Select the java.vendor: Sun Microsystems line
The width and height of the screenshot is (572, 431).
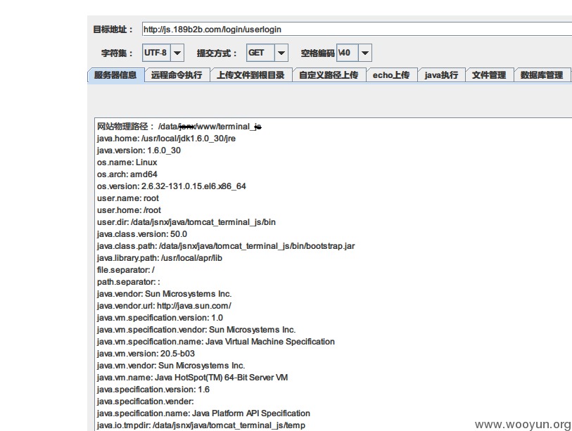pos(164,294)
